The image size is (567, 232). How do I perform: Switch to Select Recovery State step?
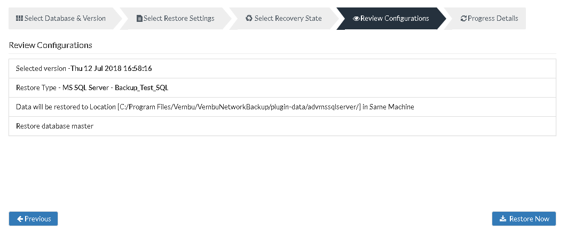click(x=284, y=19)
